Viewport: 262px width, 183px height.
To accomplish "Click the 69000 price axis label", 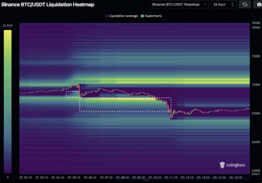I will [x=256, y=113].
